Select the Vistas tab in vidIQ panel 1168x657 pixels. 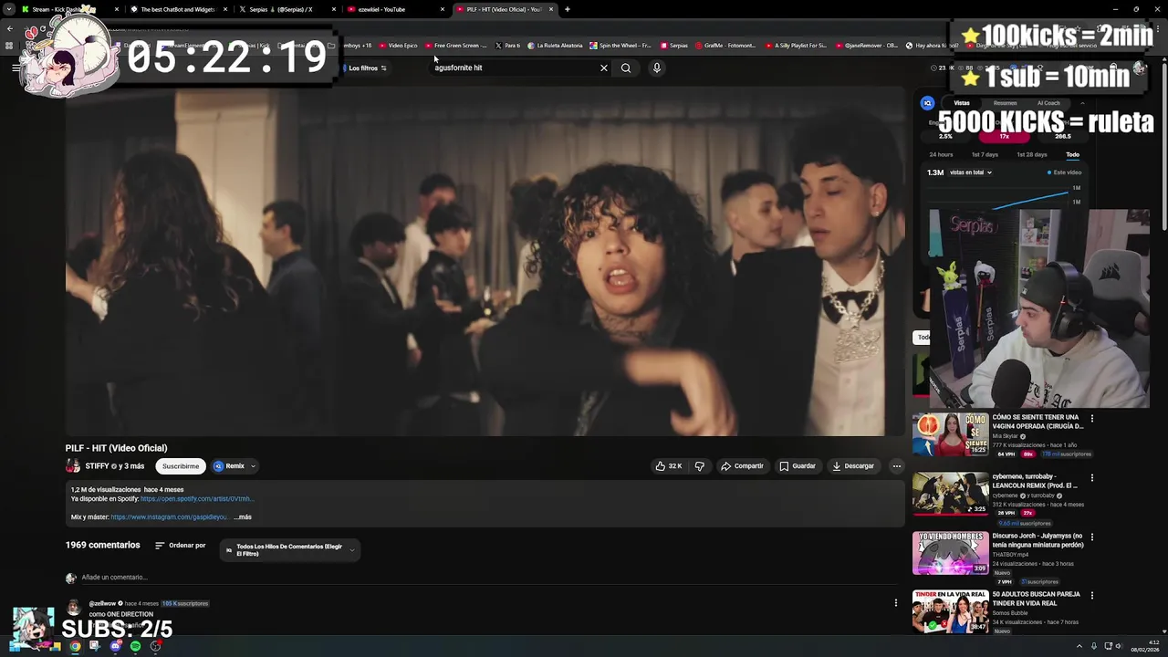[x=962, y=103]
